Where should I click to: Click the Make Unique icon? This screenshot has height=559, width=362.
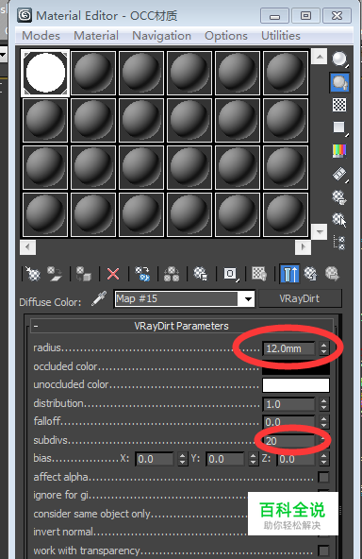click(x=172, y=274)
